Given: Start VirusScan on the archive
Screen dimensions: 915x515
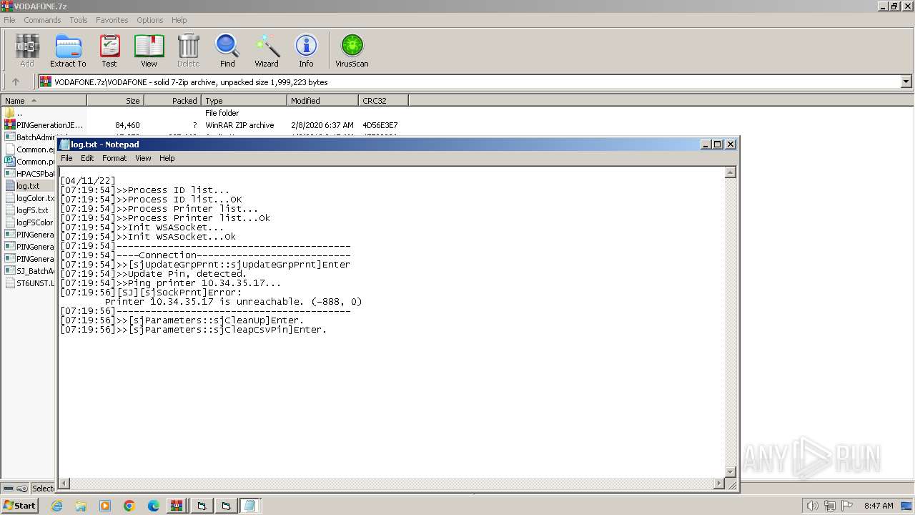Looking at the screenshot, I should [x=352, y=50].
